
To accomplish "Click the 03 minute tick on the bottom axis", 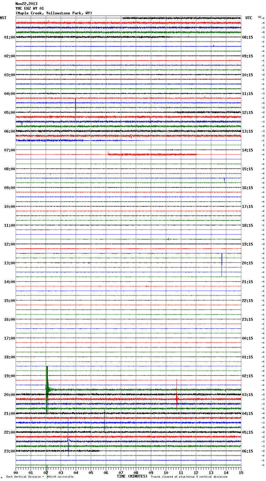I will pos(61,473).
